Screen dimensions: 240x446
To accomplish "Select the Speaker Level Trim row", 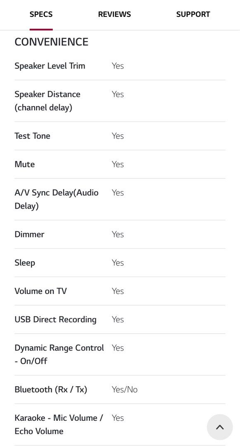I will (120, 66).
